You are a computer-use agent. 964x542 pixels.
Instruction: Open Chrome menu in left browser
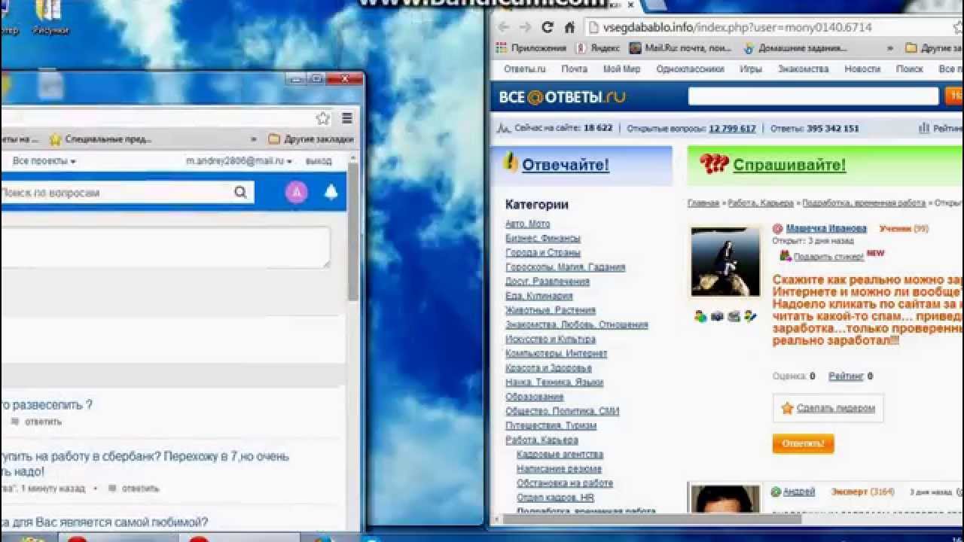pos(347,118)
